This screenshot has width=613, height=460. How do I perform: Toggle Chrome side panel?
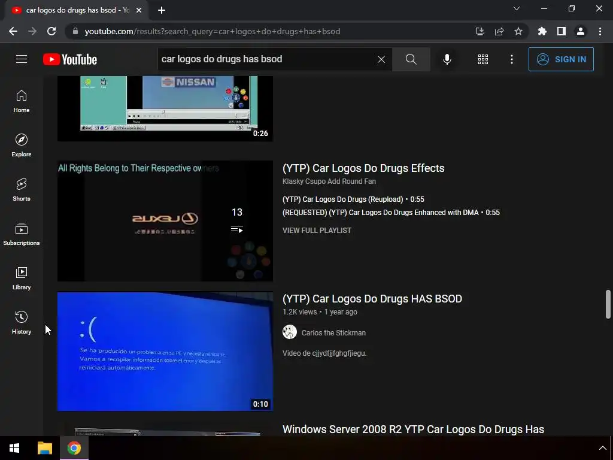pos(562,31)
